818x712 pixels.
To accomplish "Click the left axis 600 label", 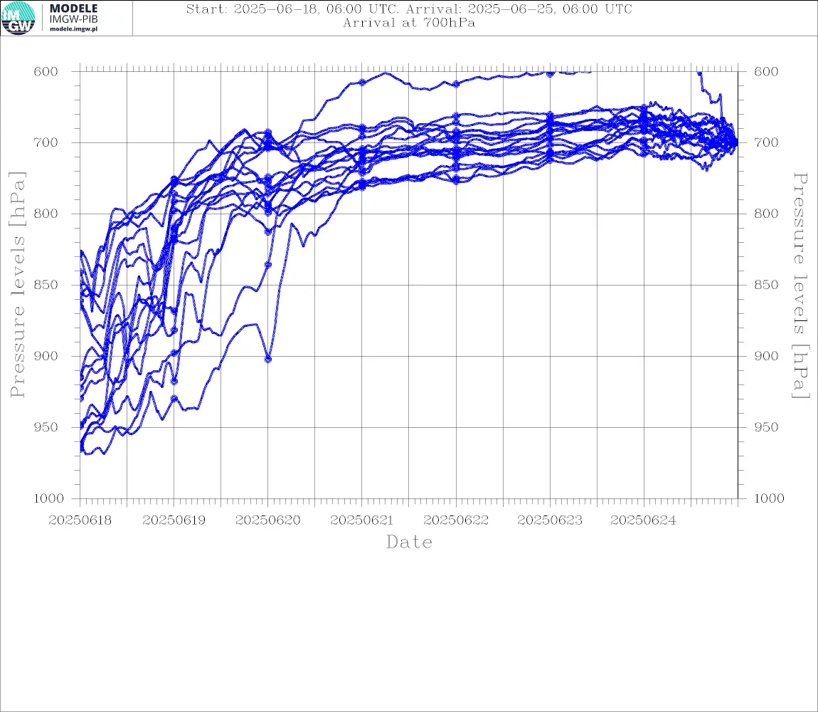I will [x=46, y=72].
